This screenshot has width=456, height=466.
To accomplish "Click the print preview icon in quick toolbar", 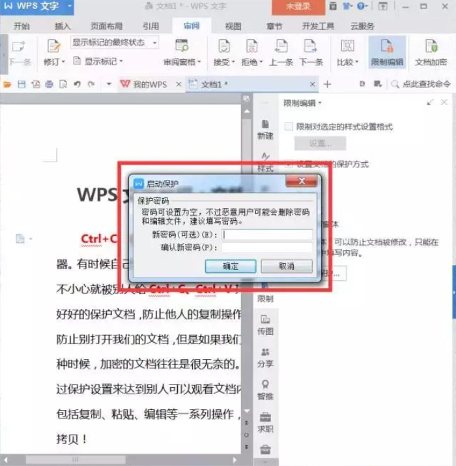I will tap(63, 85).
